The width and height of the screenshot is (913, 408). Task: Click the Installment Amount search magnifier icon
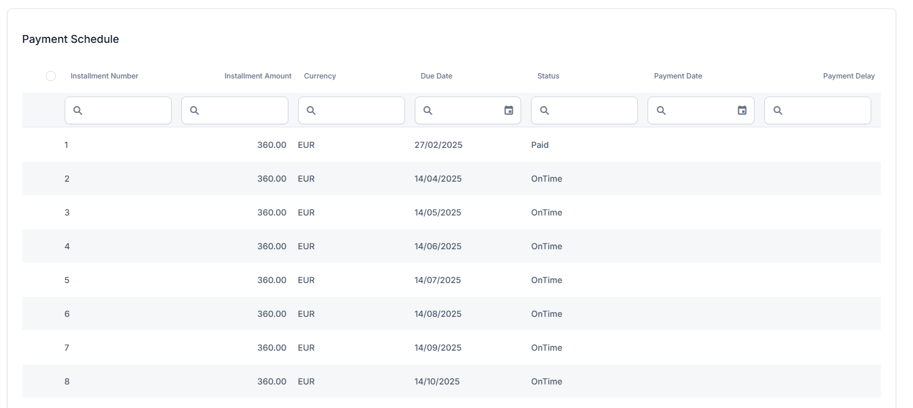point(195,110)
